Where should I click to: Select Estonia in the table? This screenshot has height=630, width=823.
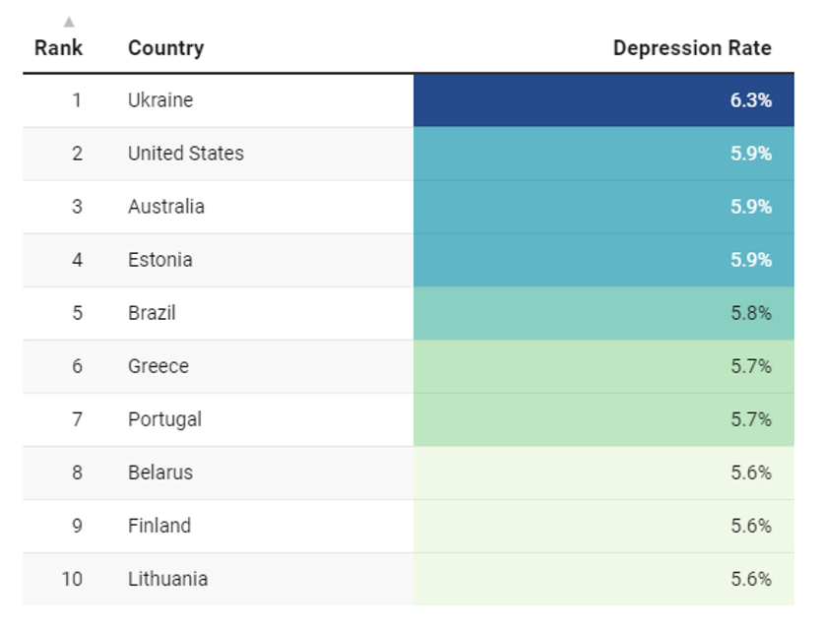coord(160,260)
